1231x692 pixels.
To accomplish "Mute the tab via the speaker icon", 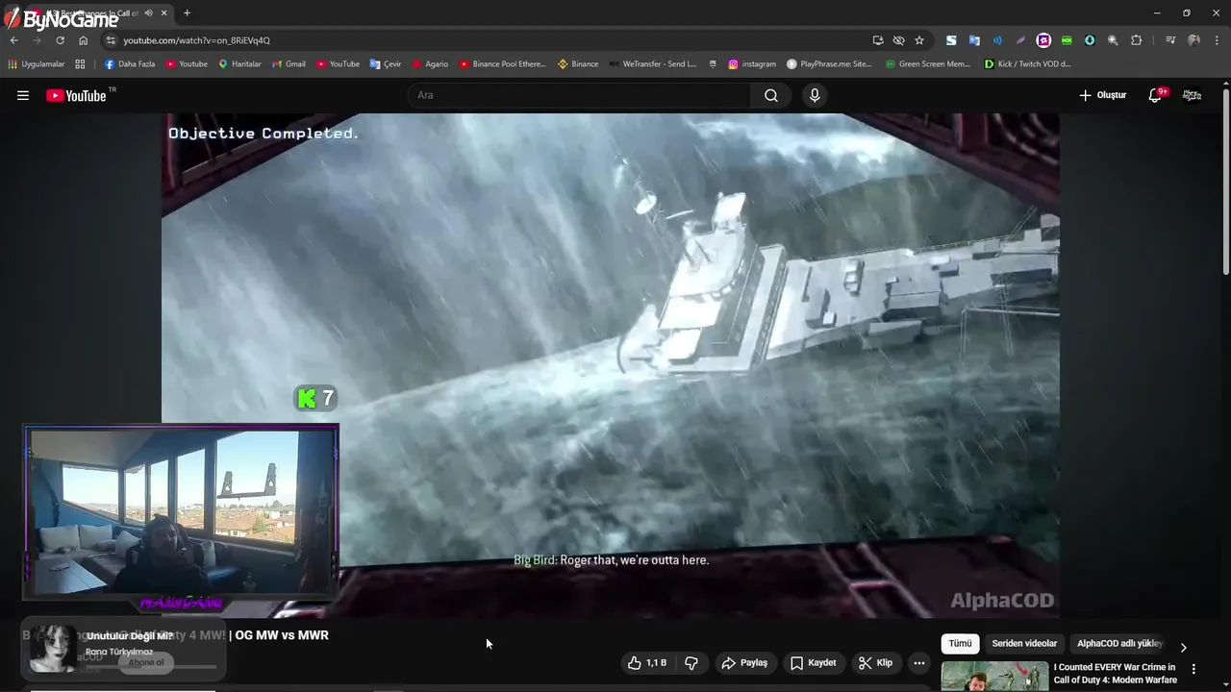I will (x=148, y=13).
